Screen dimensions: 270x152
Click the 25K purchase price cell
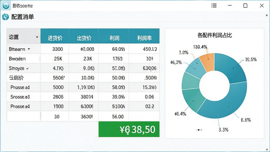coord(55,59)
